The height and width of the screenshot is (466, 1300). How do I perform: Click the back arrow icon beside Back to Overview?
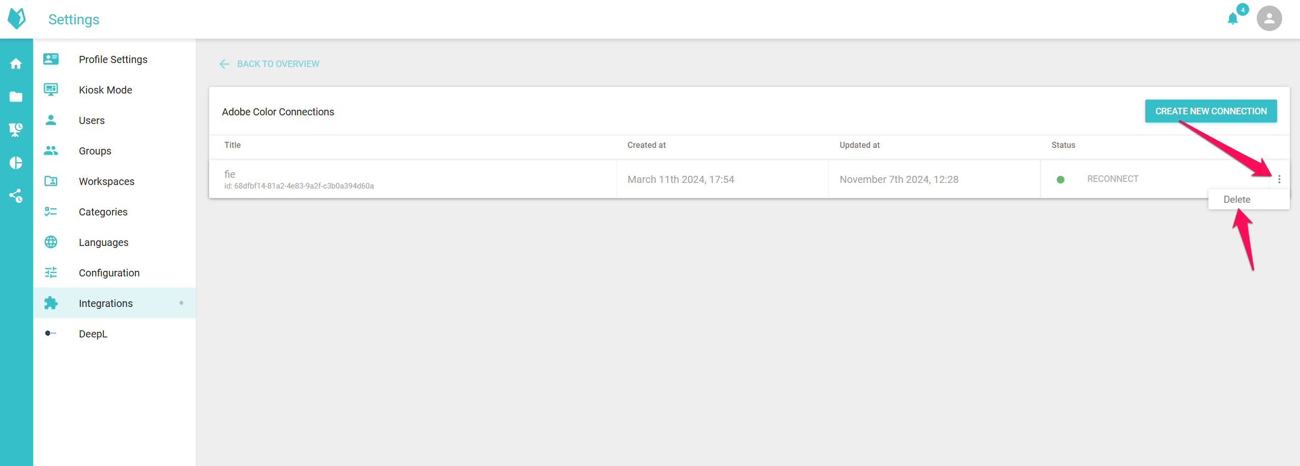(224, 64)
